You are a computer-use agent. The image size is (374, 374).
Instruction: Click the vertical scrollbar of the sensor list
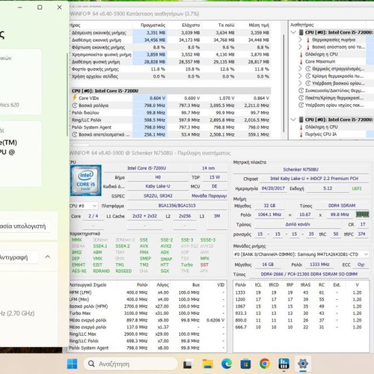(283, 82)
